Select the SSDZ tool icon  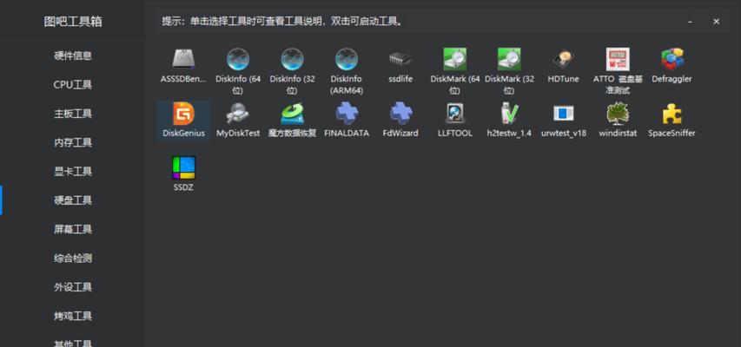tap(184, 168)
